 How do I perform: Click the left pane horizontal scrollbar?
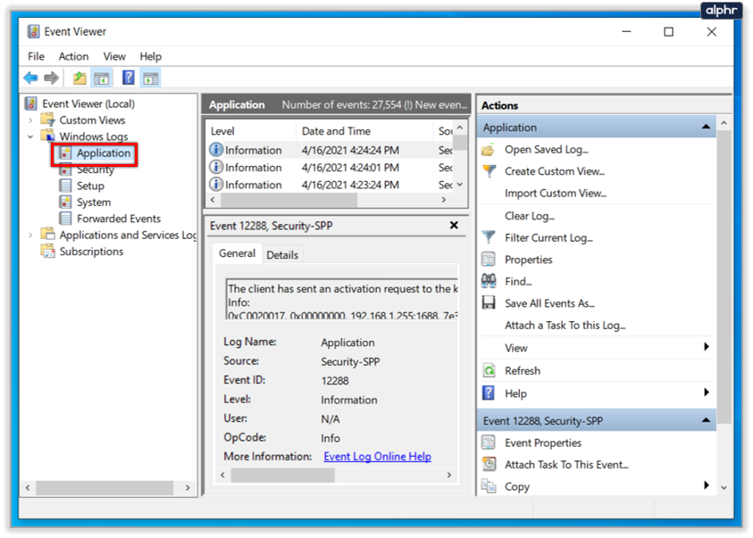[106, 488]
